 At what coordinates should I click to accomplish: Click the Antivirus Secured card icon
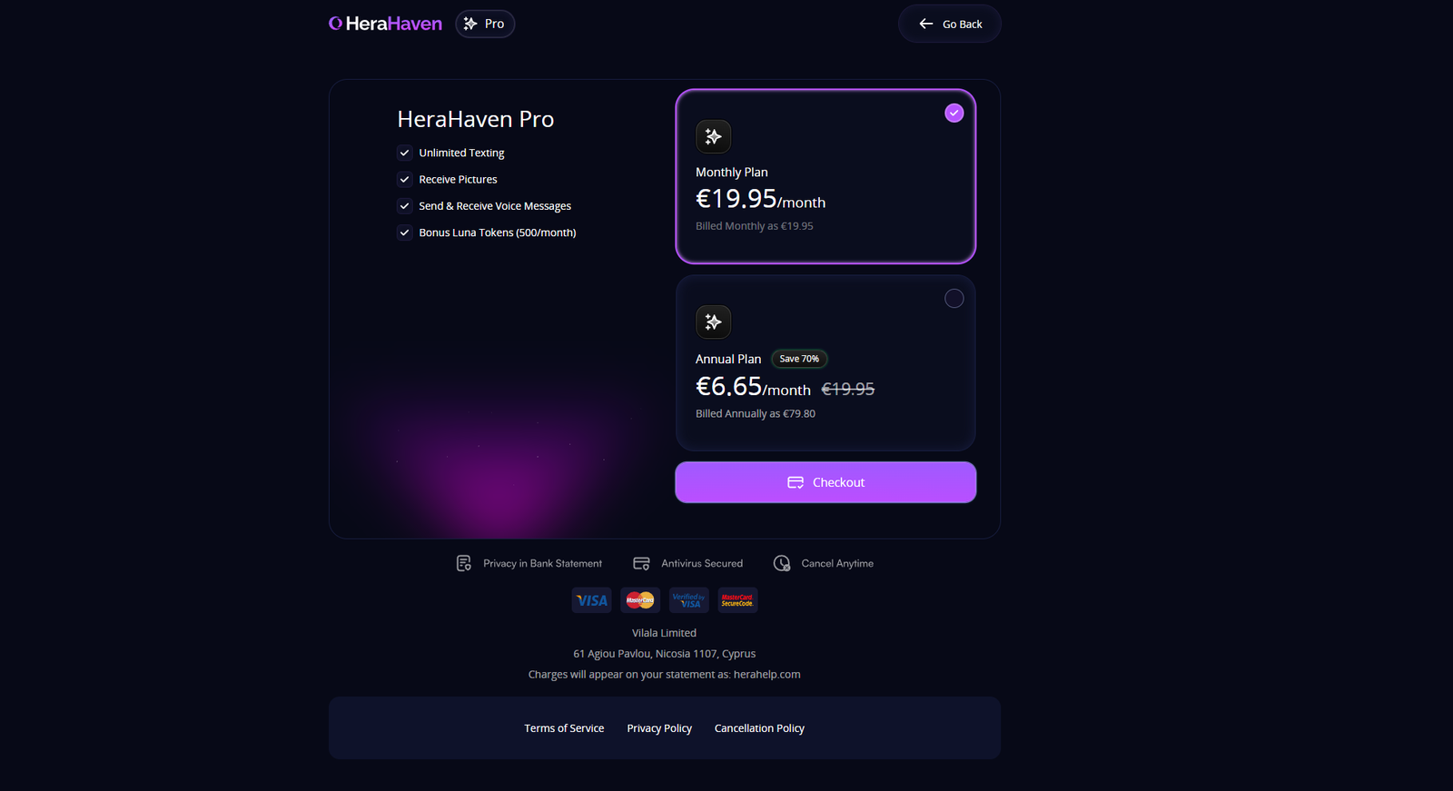pyautogui.click(x=641, y=563)
